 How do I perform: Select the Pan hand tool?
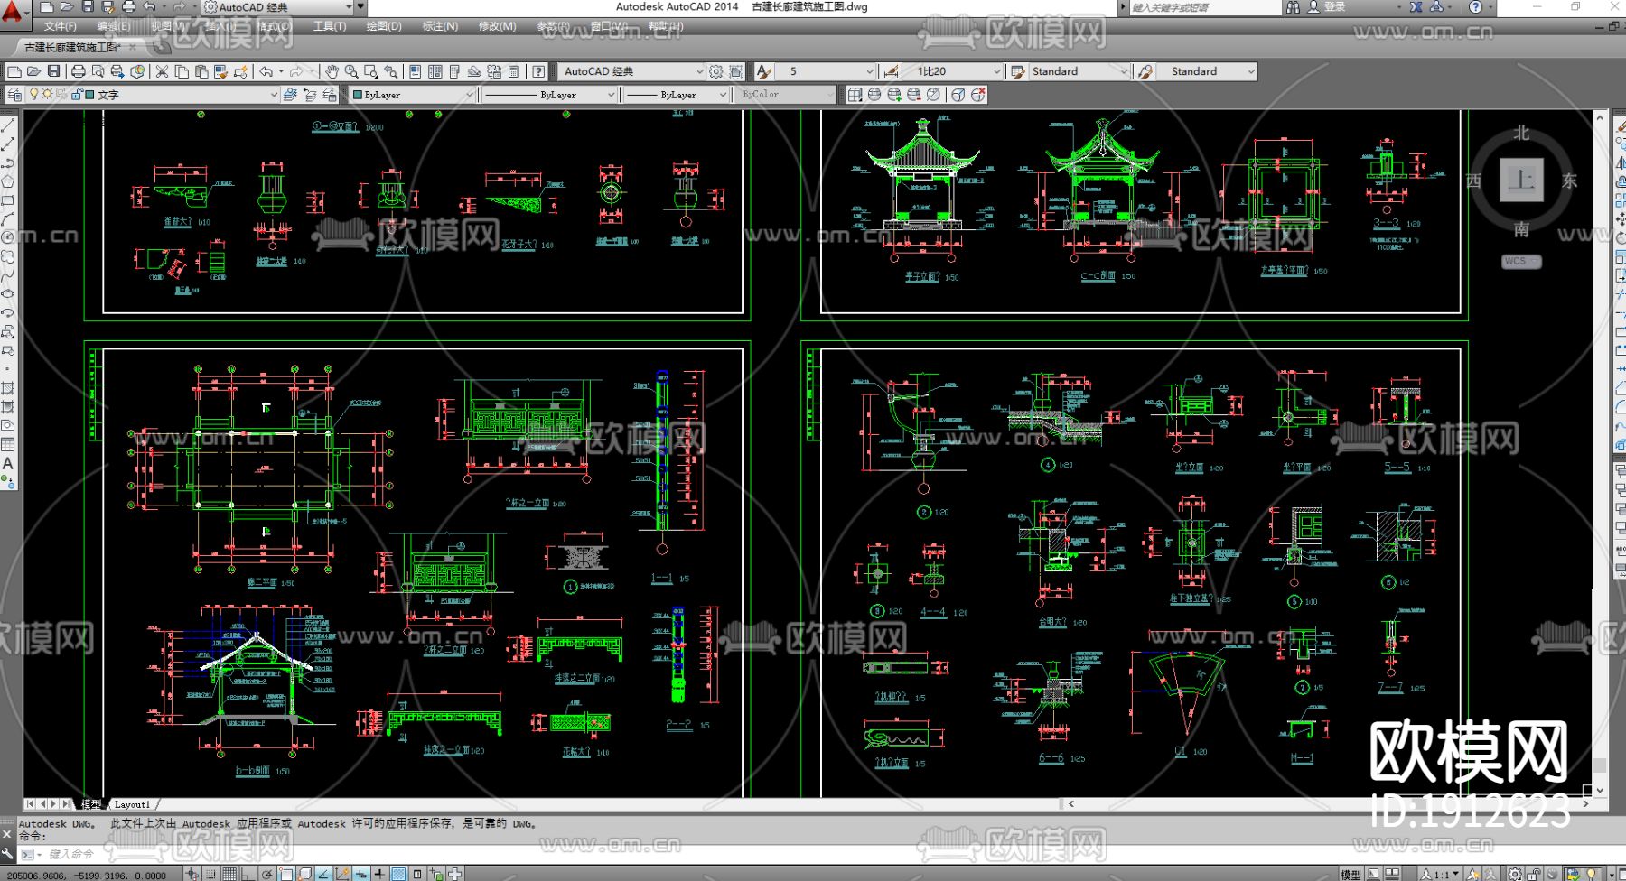(332, 71)
